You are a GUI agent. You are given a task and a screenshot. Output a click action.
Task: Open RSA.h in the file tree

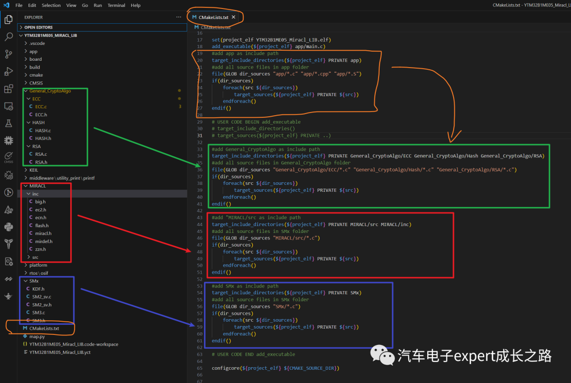coord(102,162)
